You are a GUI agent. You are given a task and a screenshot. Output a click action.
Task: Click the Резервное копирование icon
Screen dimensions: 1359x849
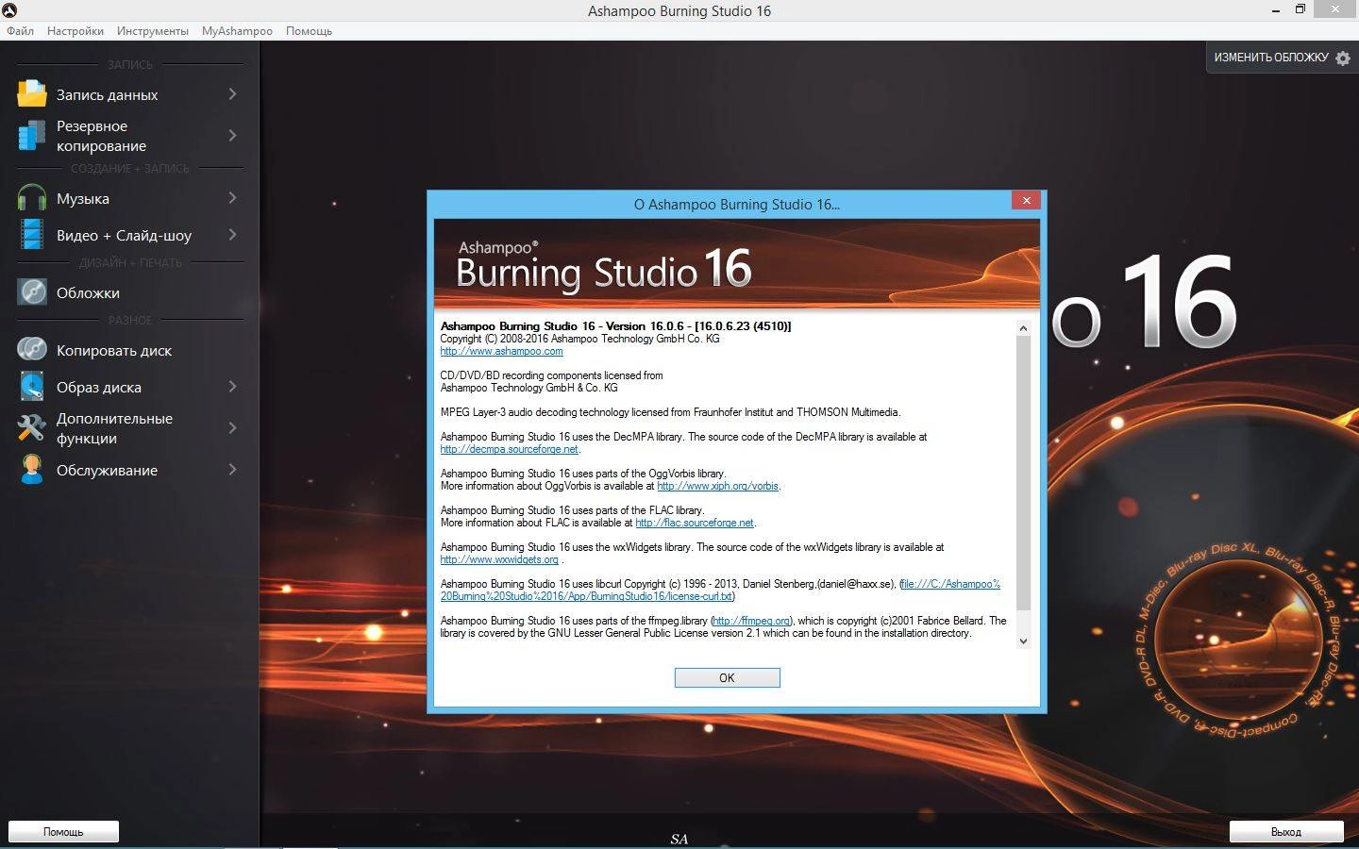[x=31, y=135]
